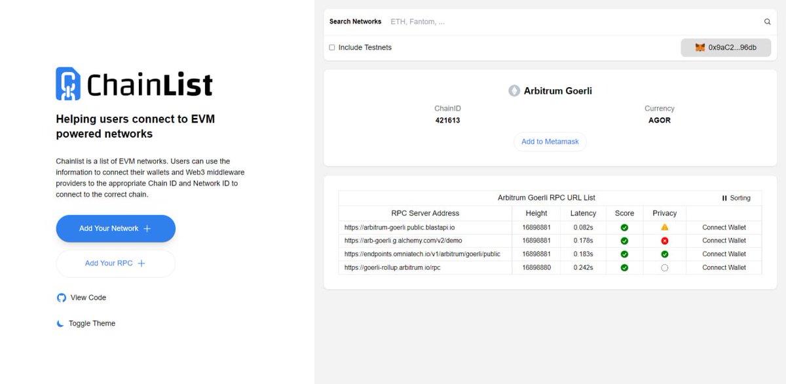Click the height value 16898880

pyautogui.click(x=536, y=267)
